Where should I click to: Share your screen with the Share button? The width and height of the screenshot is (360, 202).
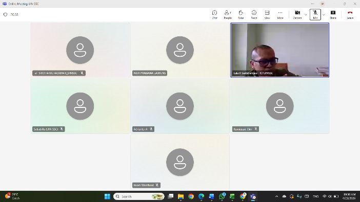(333, 14)
